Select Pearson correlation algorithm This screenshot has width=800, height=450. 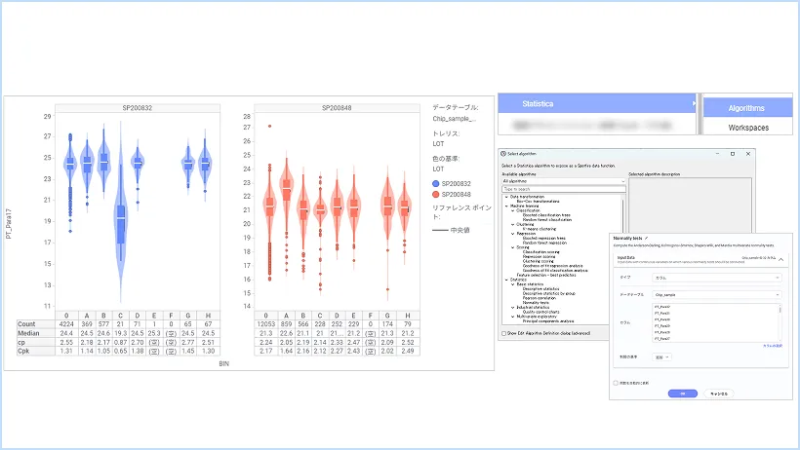pos(540,298)
